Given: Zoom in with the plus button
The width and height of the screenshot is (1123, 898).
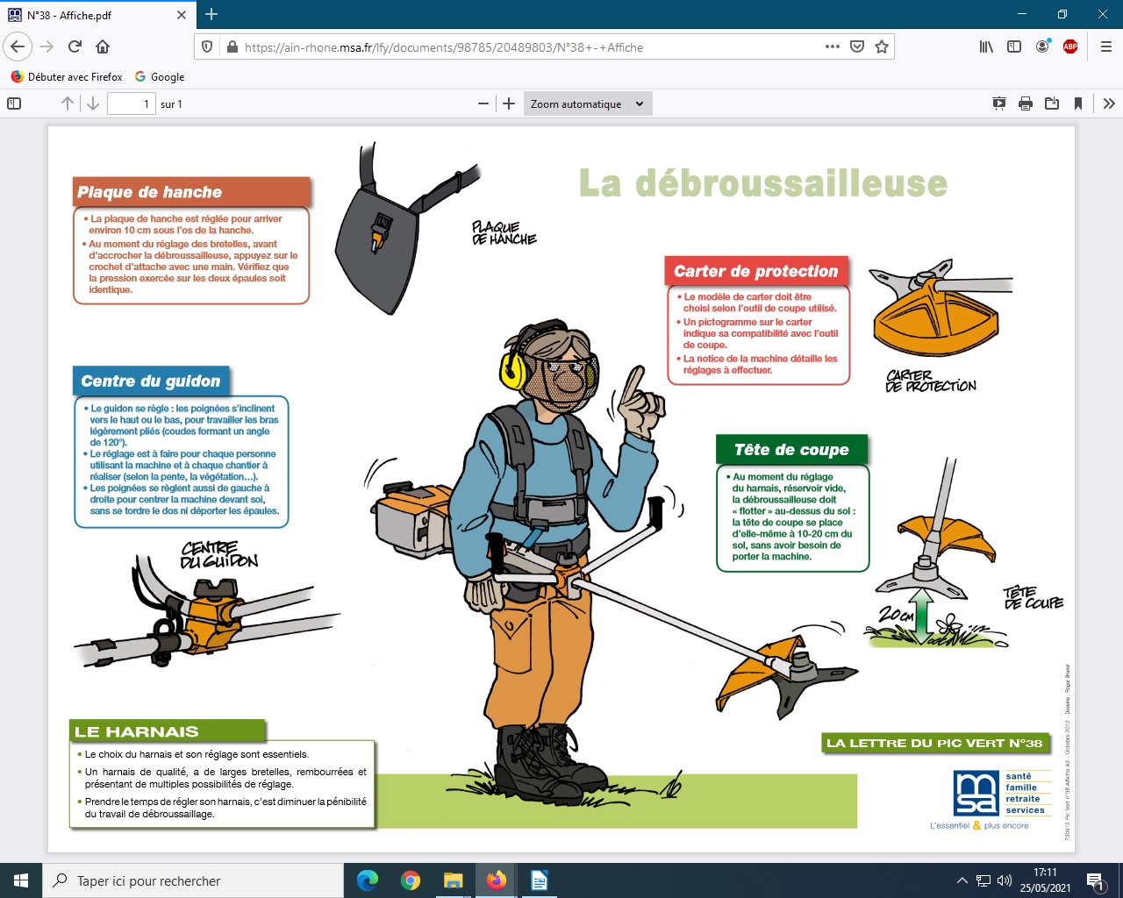Looking at the screenshot, I should click(509, 103).
